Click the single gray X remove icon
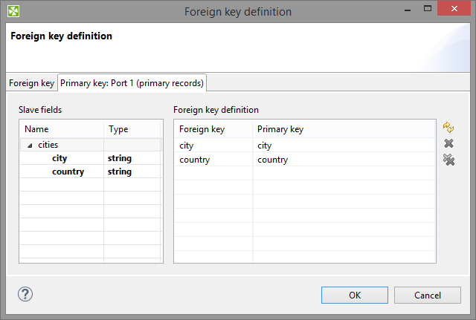 tap(448, 144)
